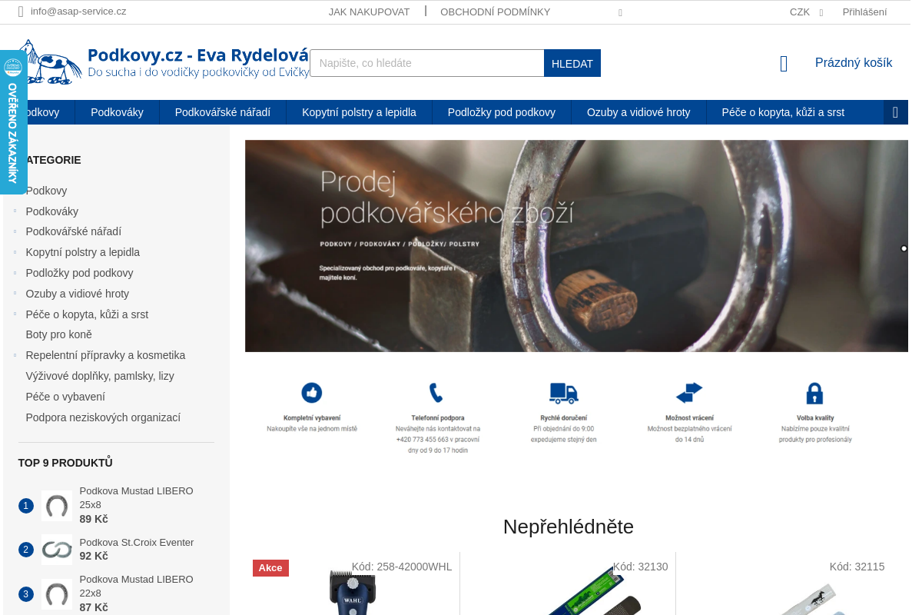Screen dimensions: 922x615
Task: Click Podkova St.Croix Eventer product name
Action: point(136,542)
